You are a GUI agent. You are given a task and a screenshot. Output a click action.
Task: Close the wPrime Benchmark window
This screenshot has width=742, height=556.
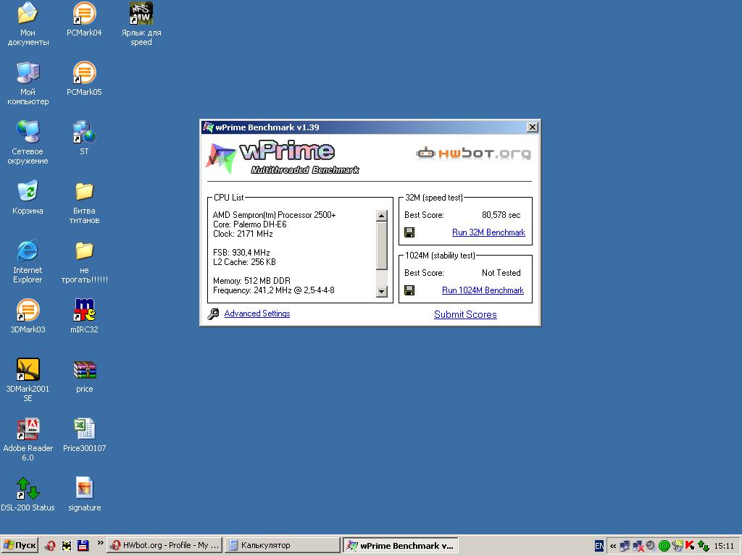[533, 127]
